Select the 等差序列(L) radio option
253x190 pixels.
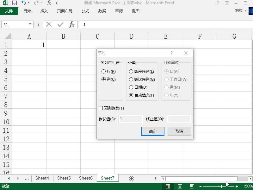coord(131,72)
